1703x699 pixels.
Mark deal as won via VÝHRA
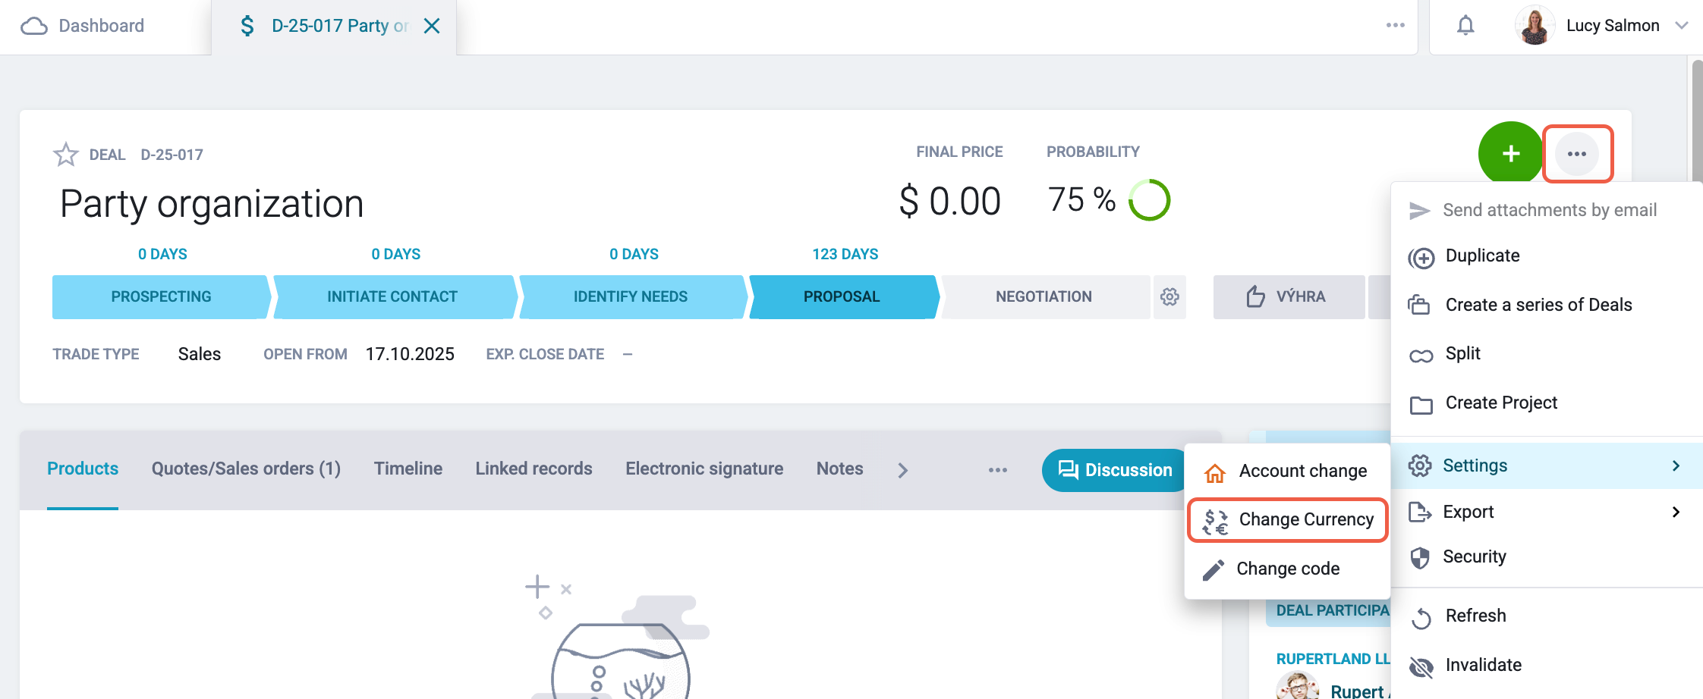point(1289,296)
